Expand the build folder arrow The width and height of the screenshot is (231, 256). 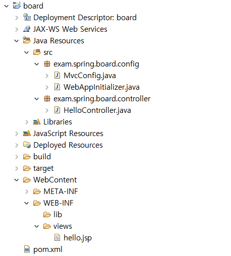(x=17, y=157)
